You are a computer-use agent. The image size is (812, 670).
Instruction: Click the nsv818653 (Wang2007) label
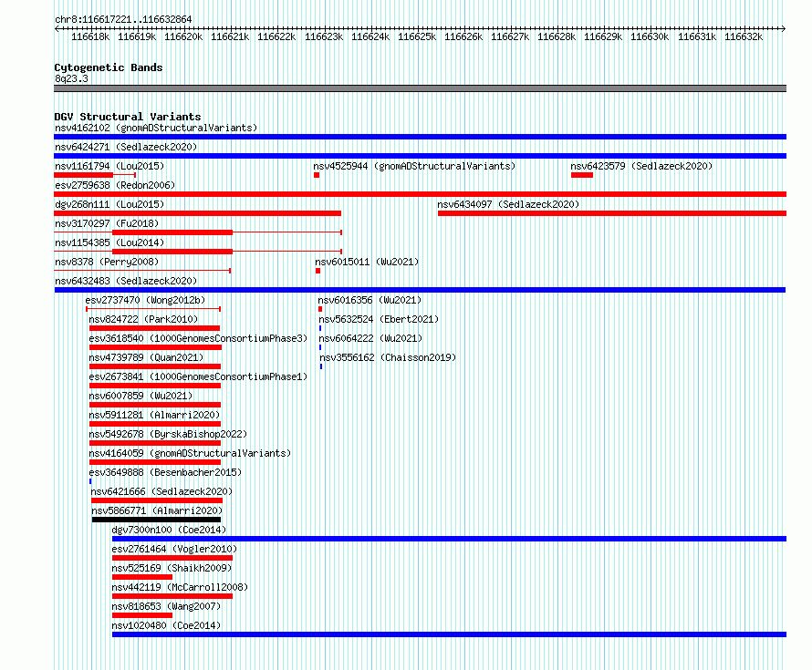[166, 606]
